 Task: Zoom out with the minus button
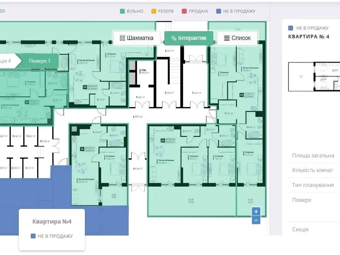[x=256, y=220]
